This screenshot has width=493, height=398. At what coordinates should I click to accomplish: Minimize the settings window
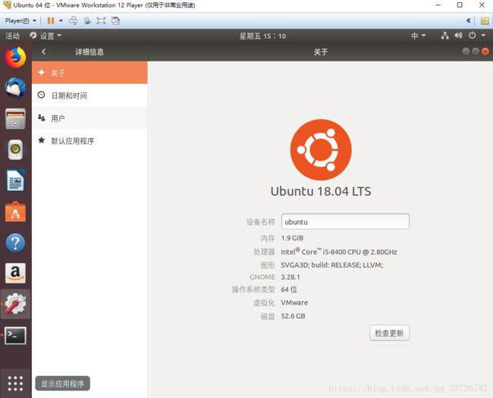click(x=466, y=52)
